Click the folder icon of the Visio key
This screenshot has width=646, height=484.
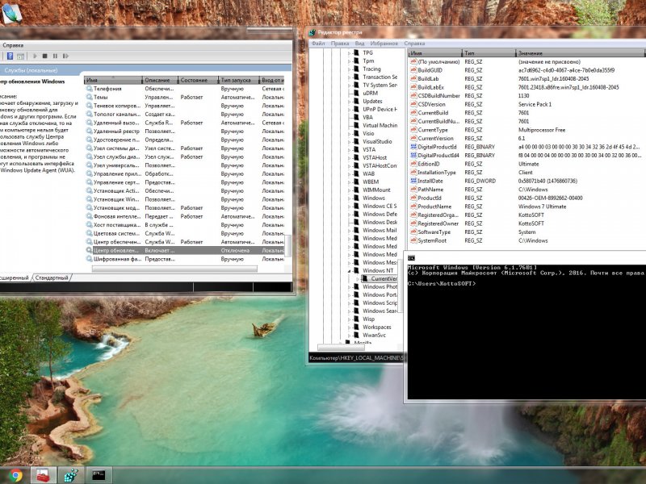pos(357,133)
